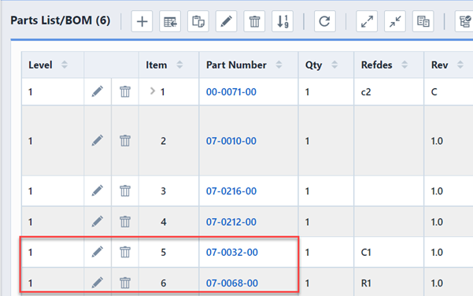
Task: Expand item 1 row chevron
Action: pyautogui.click(x=153, y=91)
